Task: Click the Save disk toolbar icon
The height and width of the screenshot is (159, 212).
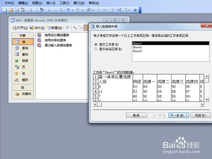Action: click(x=17, y=10)
